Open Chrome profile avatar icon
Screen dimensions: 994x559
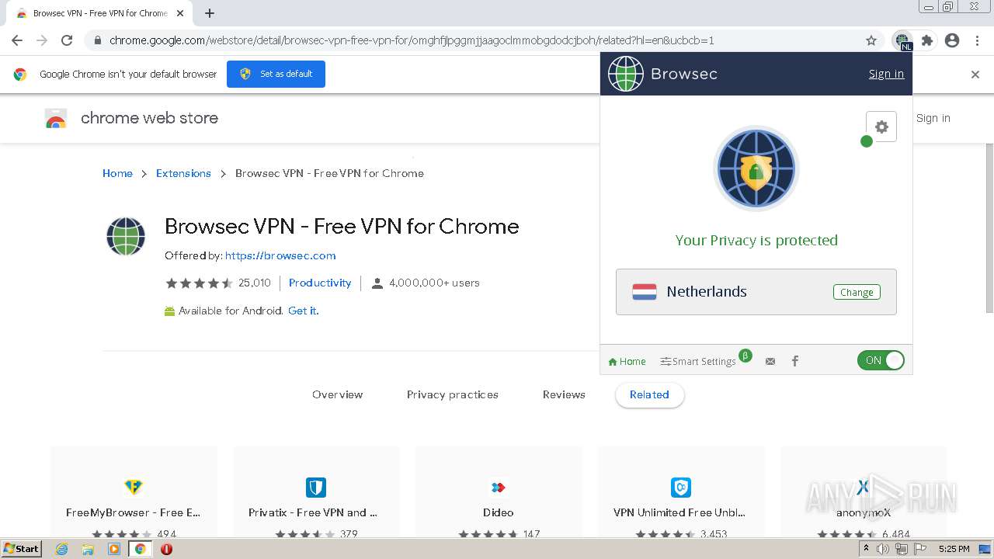pyautogui.click(x=952, y=40)
